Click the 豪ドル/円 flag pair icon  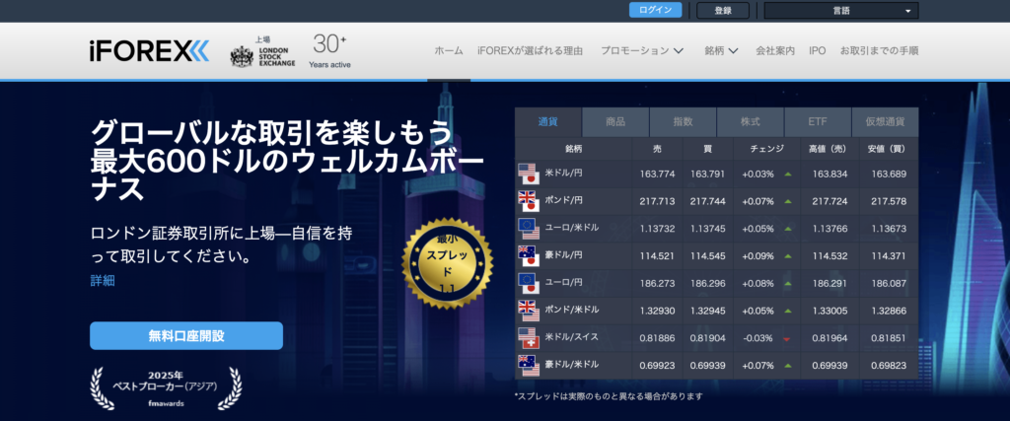[x=529, y=256]
